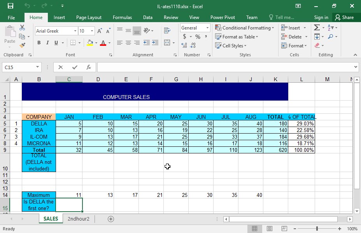The image size is (361, 233).
Task: Switch to the Power Pivot tab
Action: 223,17
